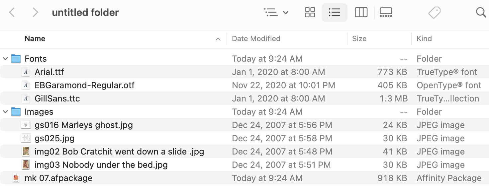The image size is (489, 189).
Task: Click date Dec 24, 2007 at 5:58 PM
Action: pyautogui.click(x=282, y=138)
